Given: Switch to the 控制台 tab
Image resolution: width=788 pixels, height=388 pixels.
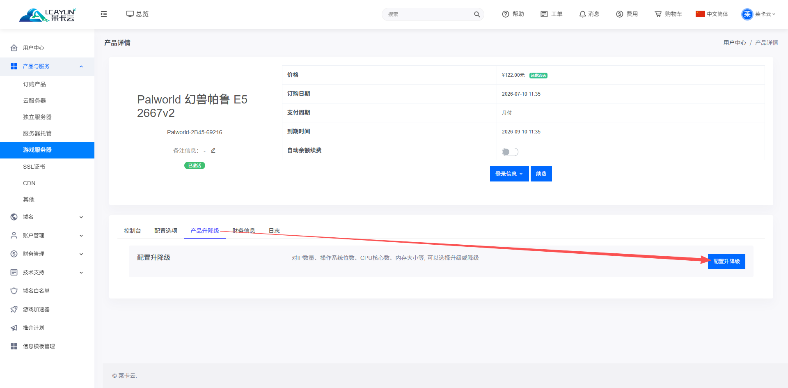Looking at the screenshot, I should pos(132,231).
